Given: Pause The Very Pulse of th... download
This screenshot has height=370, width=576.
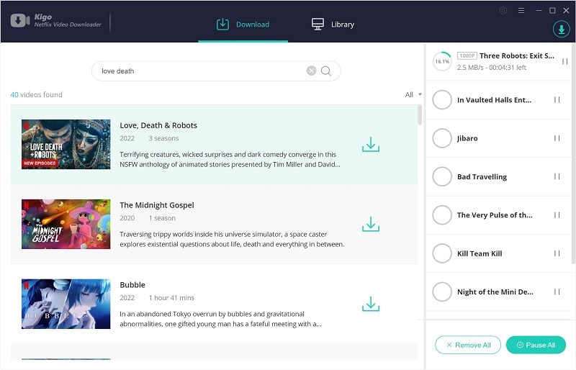Looking at the screenshot, I should click(557, 215).
